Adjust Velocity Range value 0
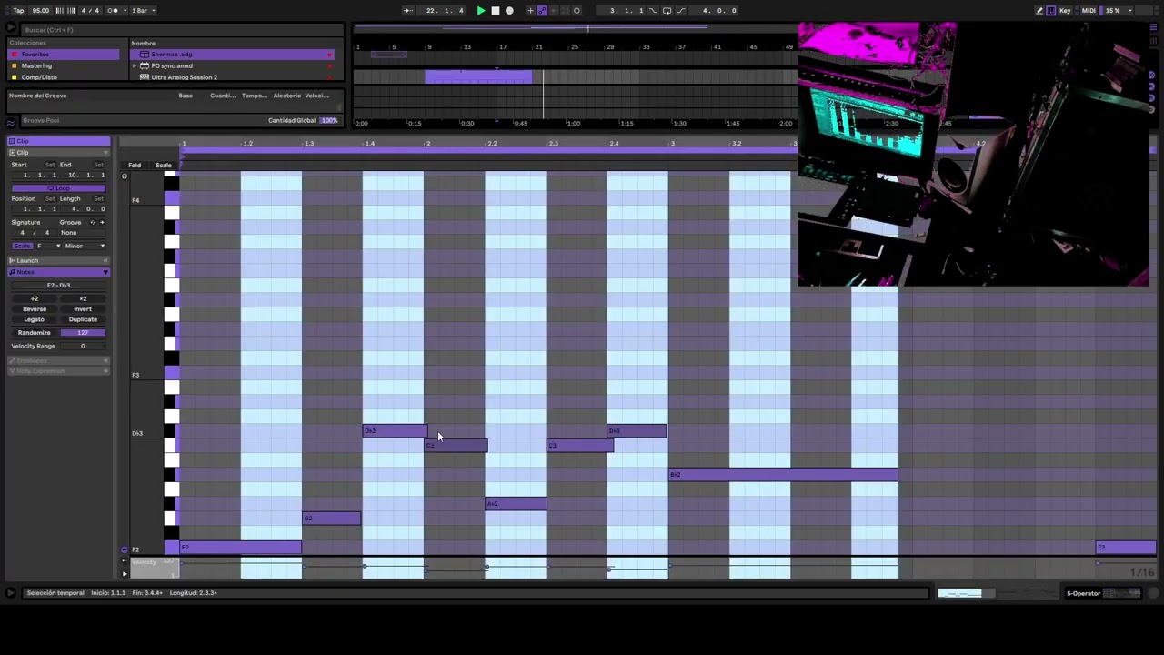 [83, 347]
